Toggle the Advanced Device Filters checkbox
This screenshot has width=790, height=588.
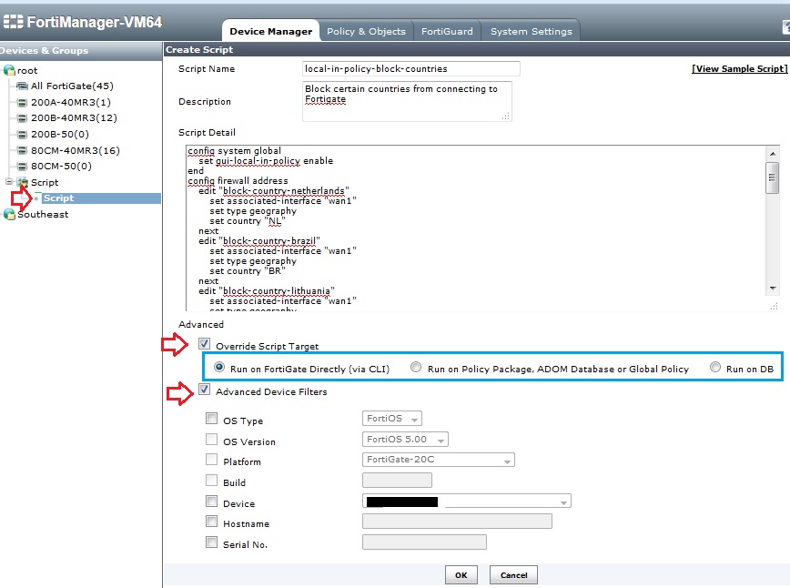coord(204,390)
